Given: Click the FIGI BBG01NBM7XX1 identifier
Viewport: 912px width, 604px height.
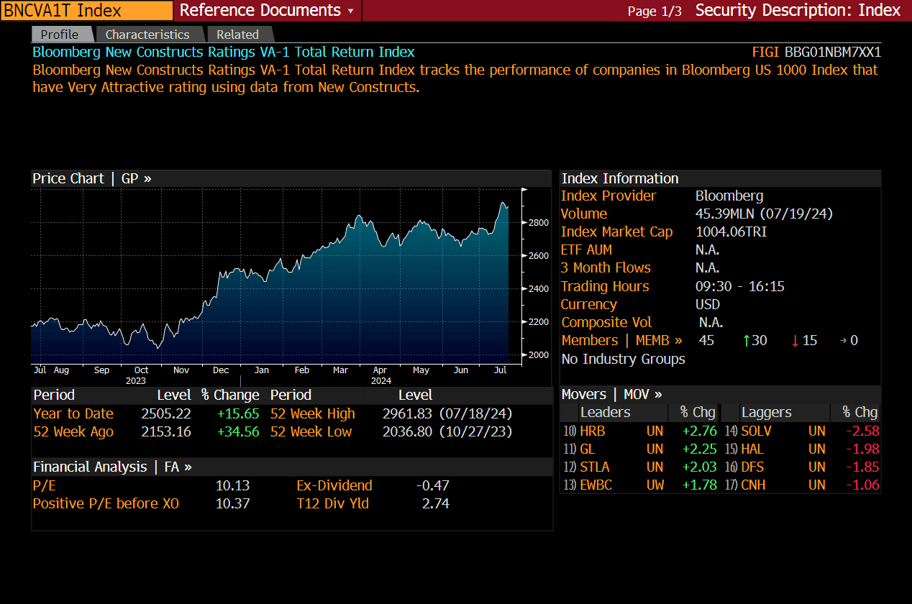Looking at the screenshot, I should [816, 52].
